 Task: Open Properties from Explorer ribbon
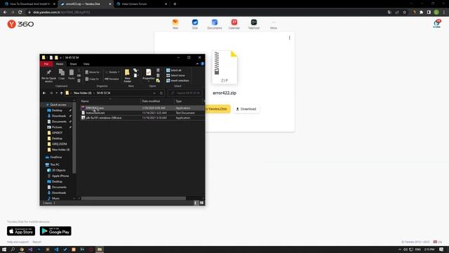click(148, 75)
